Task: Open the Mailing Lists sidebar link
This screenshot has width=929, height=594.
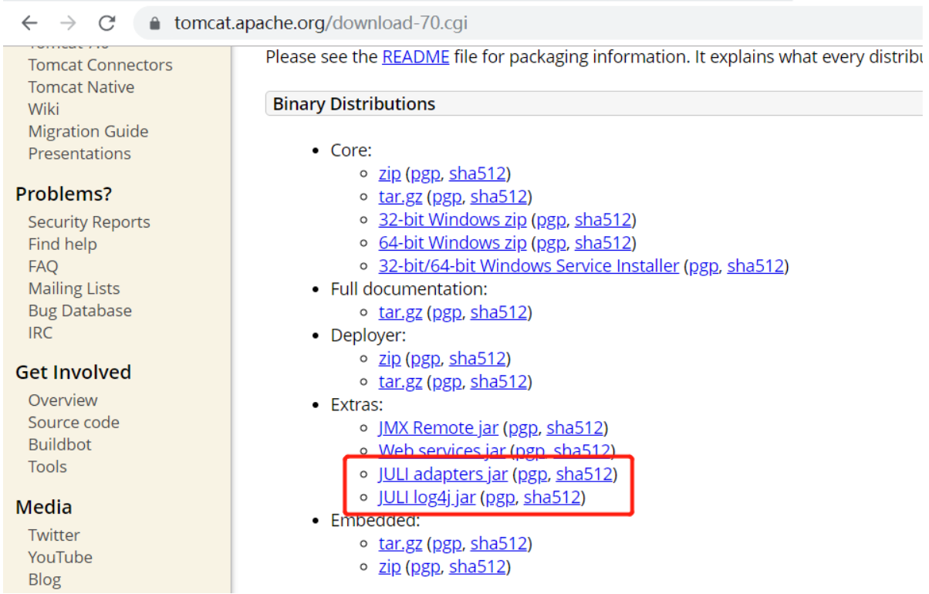Action: (x=74, y=289)
